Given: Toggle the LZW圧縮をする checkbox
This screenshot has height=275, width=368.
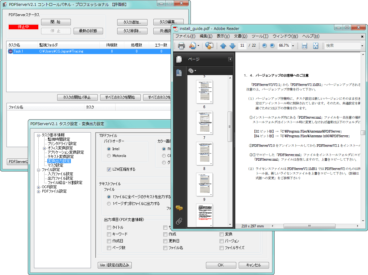Looking at the screenshot, I should [109, 169].
